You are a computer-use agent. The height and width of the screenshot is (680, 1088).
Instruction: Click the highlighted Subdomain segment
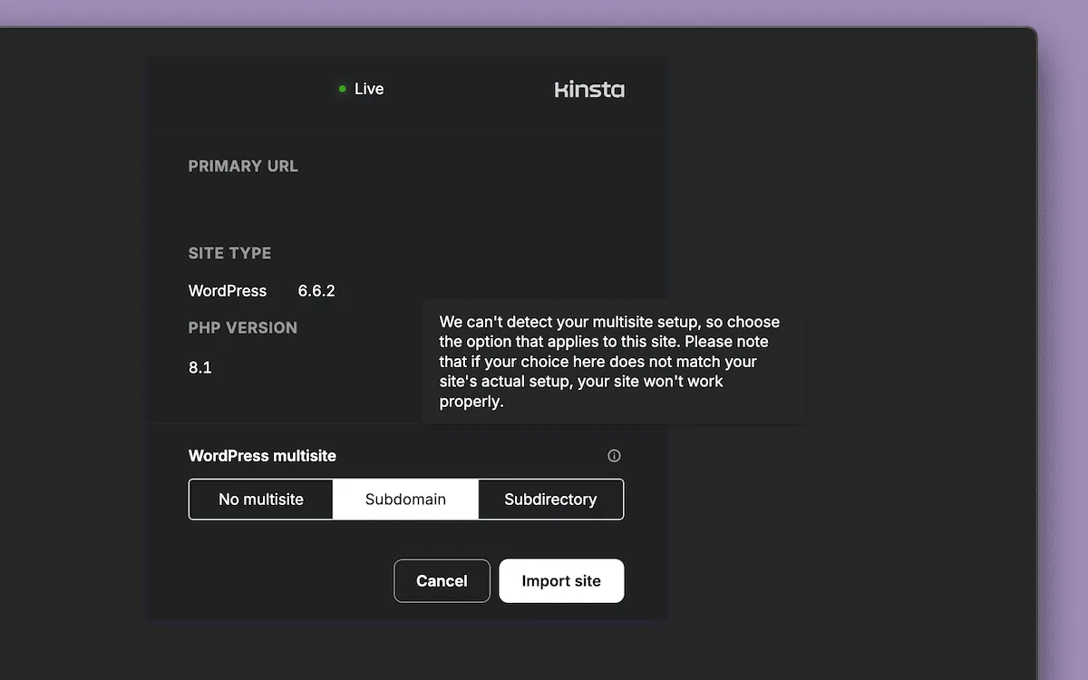[x=405, y=499]
